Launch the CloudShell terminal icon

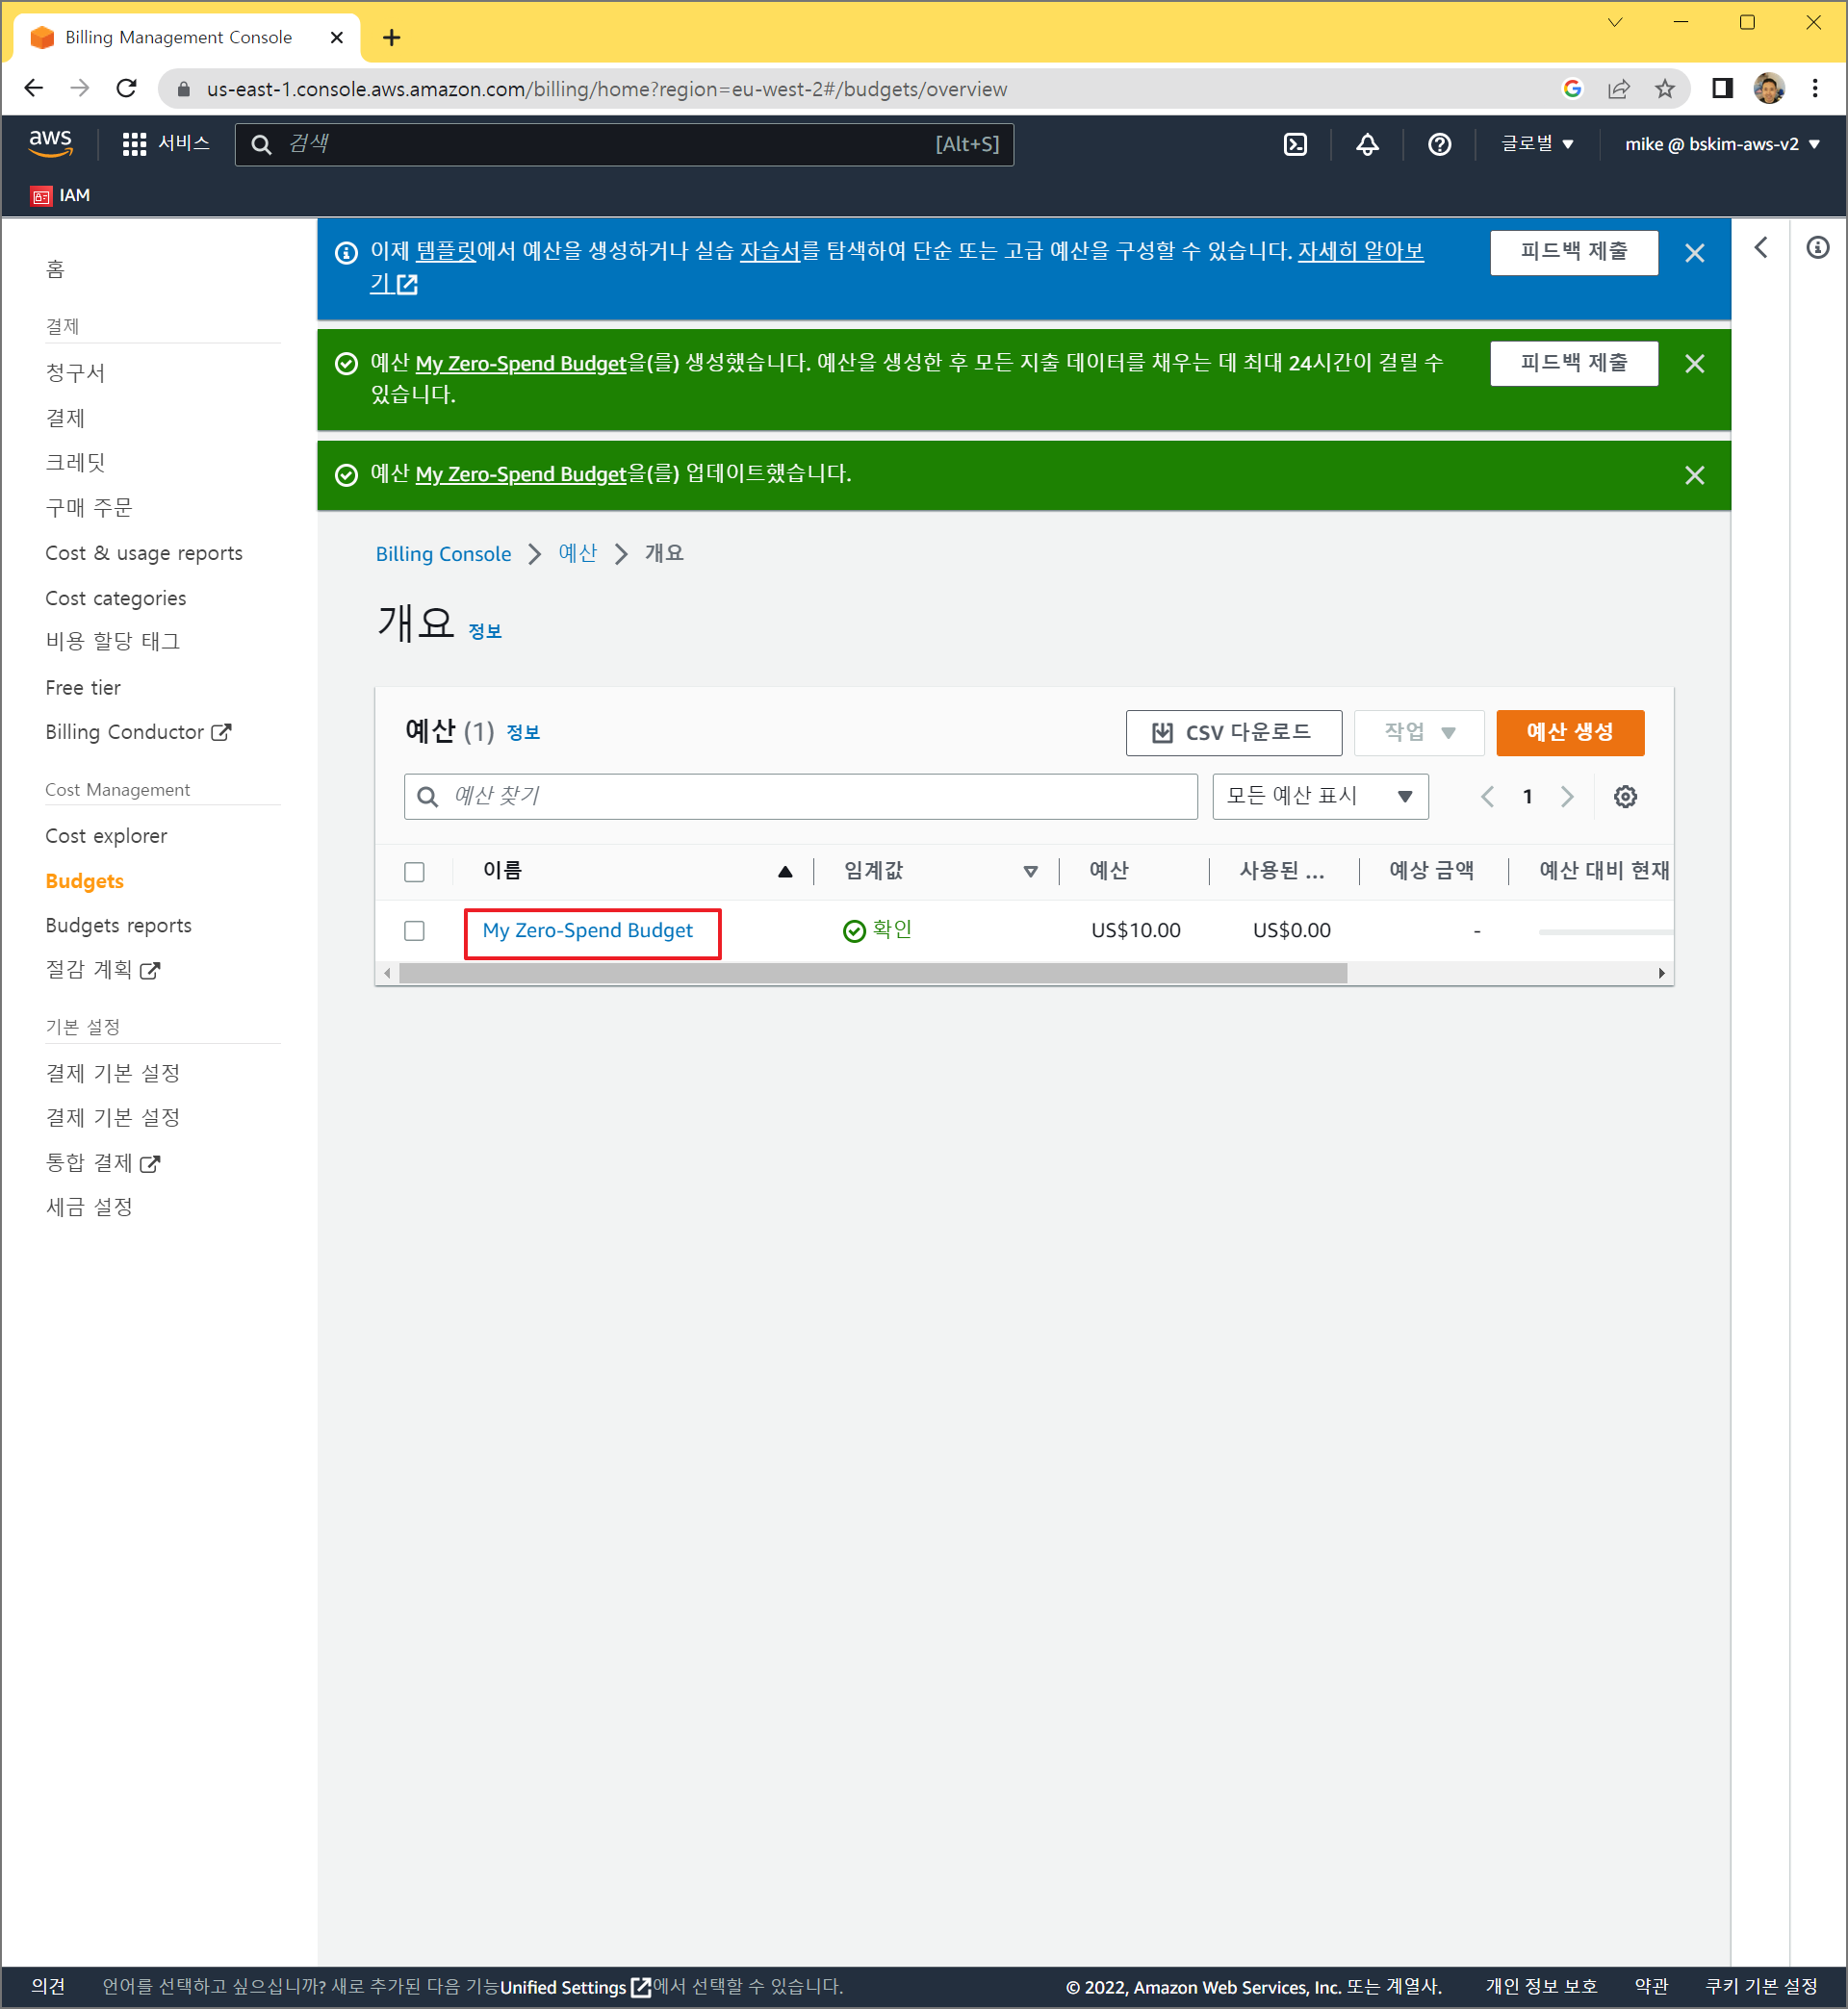[1295, 144]
